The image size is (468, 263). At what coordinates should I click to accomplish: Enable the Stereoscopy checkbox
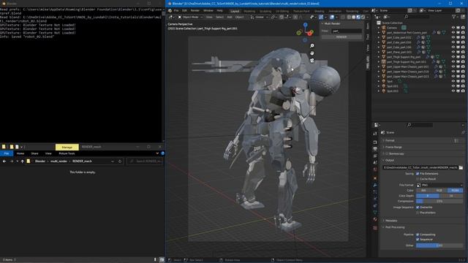click(x=387, y=154)
